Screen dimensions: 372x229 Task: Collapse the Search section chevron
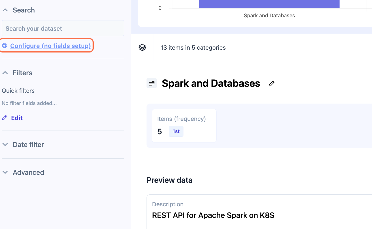pos(5,10)
